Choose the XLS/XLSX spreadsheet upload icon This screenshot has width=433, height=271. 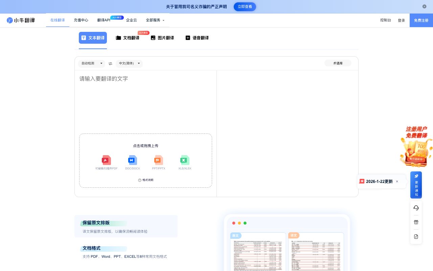coord(185,160)
